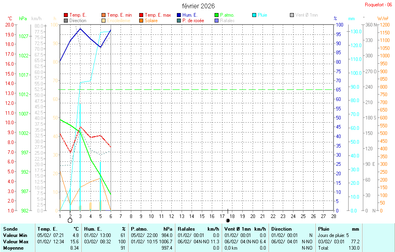Click the new moon symbol near day 17
The image size is (395, 252).
point(228,220)
